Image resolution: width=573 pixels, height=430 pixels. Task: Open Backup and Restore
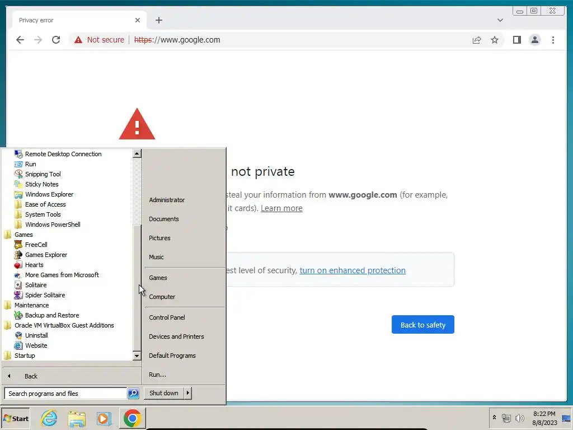tap(52, 315)
